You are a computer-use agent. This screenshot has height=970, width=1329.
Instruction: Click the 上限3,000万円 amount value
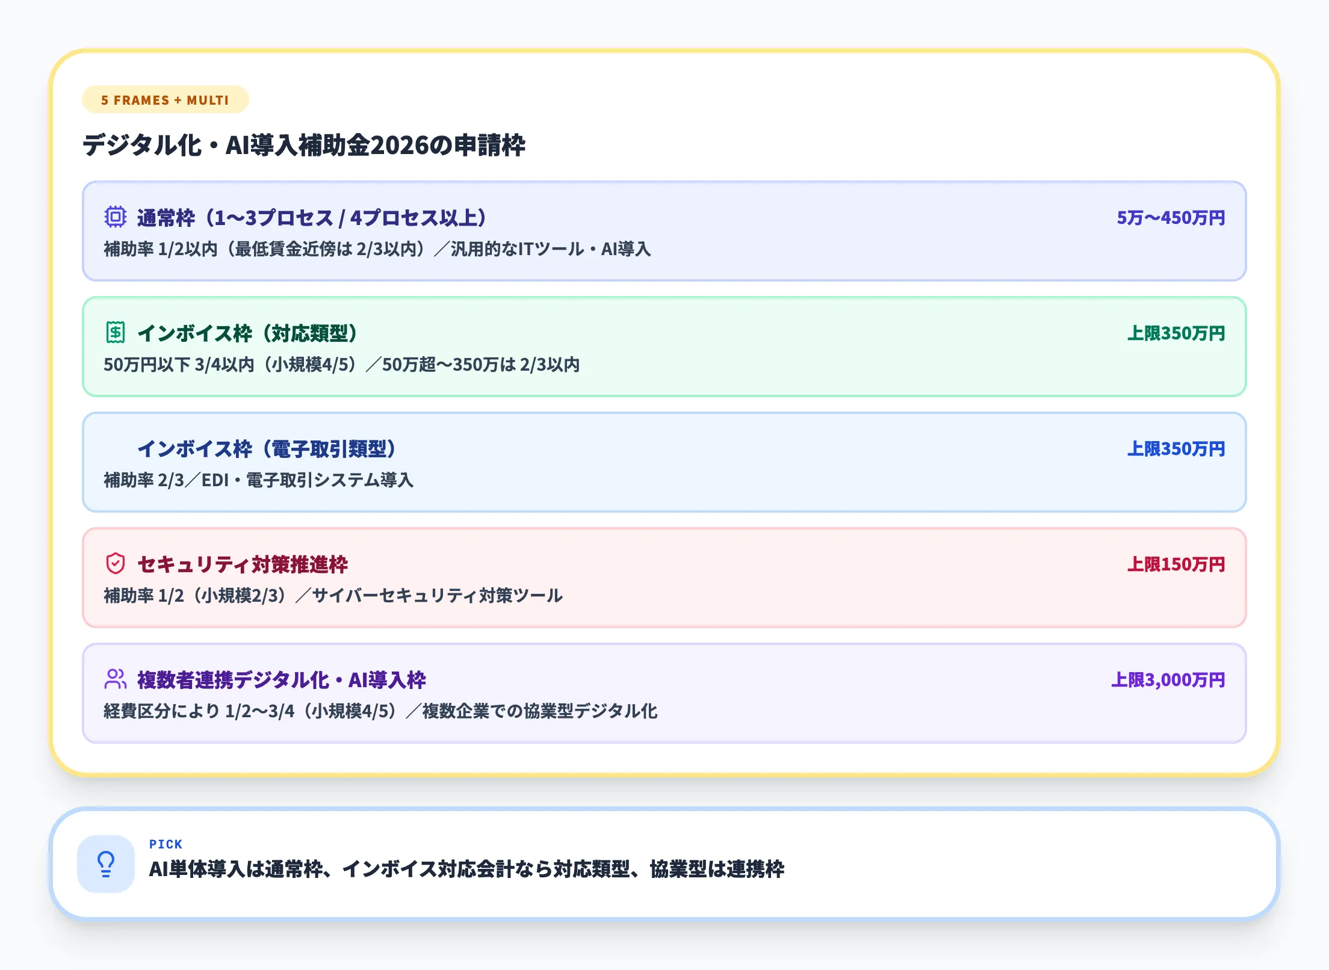1171,680
